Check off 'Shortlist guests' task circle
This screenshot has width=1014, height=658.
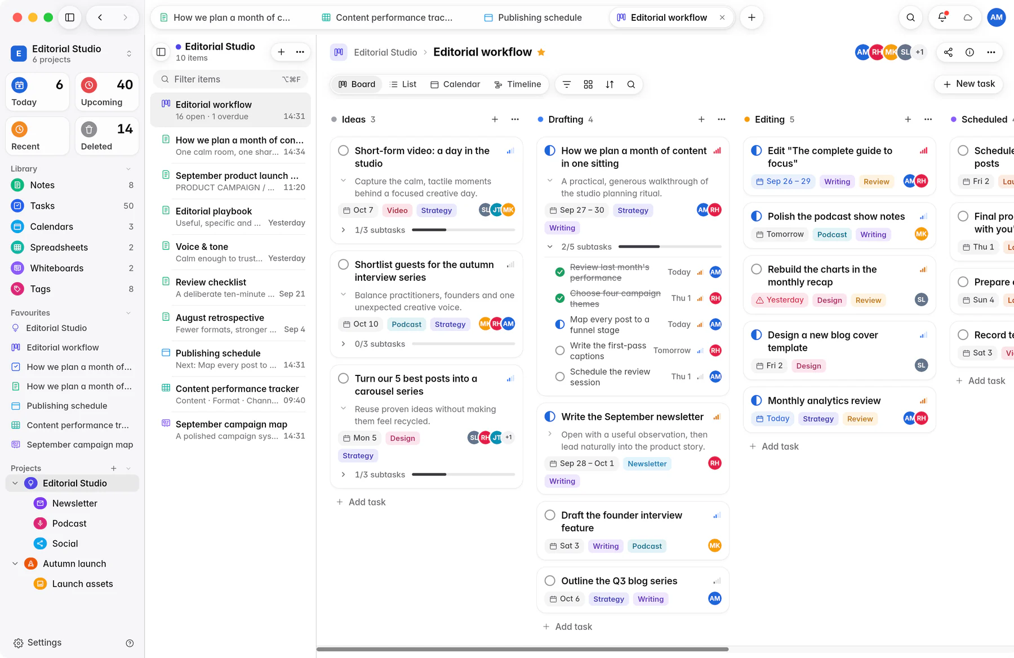pyautogui.click(x=343, y=265)
